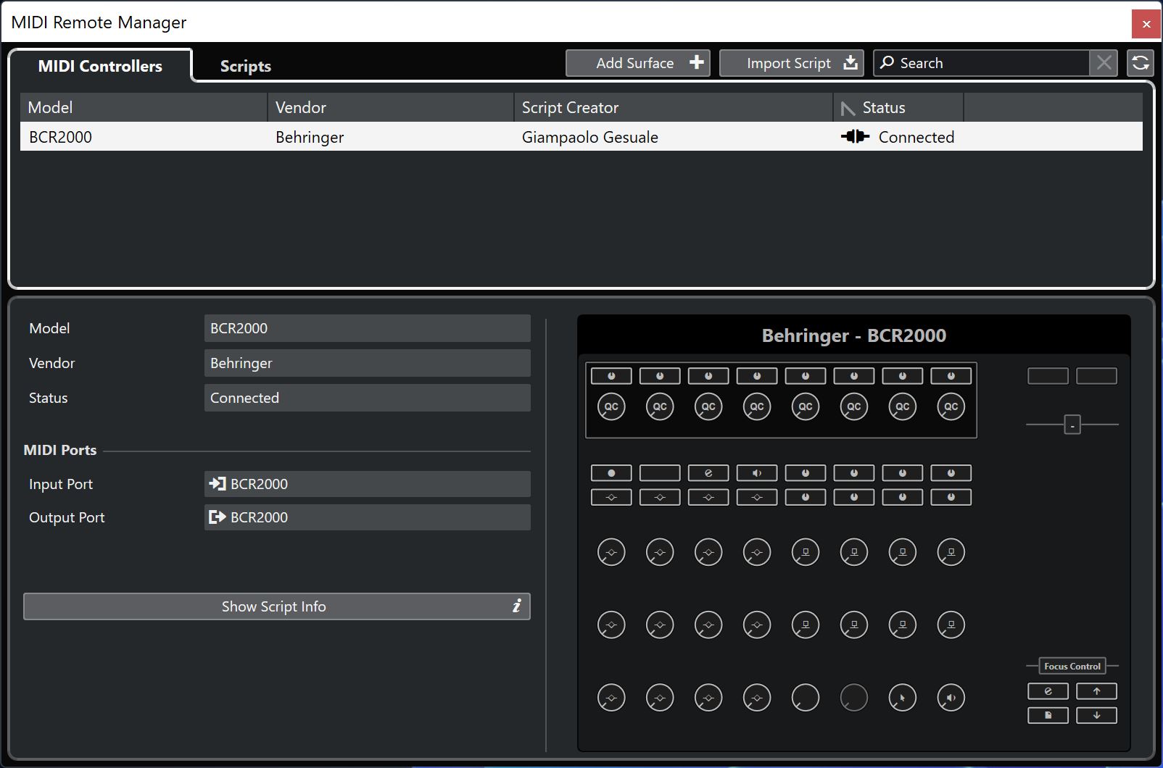Sort the list by the Status column

[897, 108]
